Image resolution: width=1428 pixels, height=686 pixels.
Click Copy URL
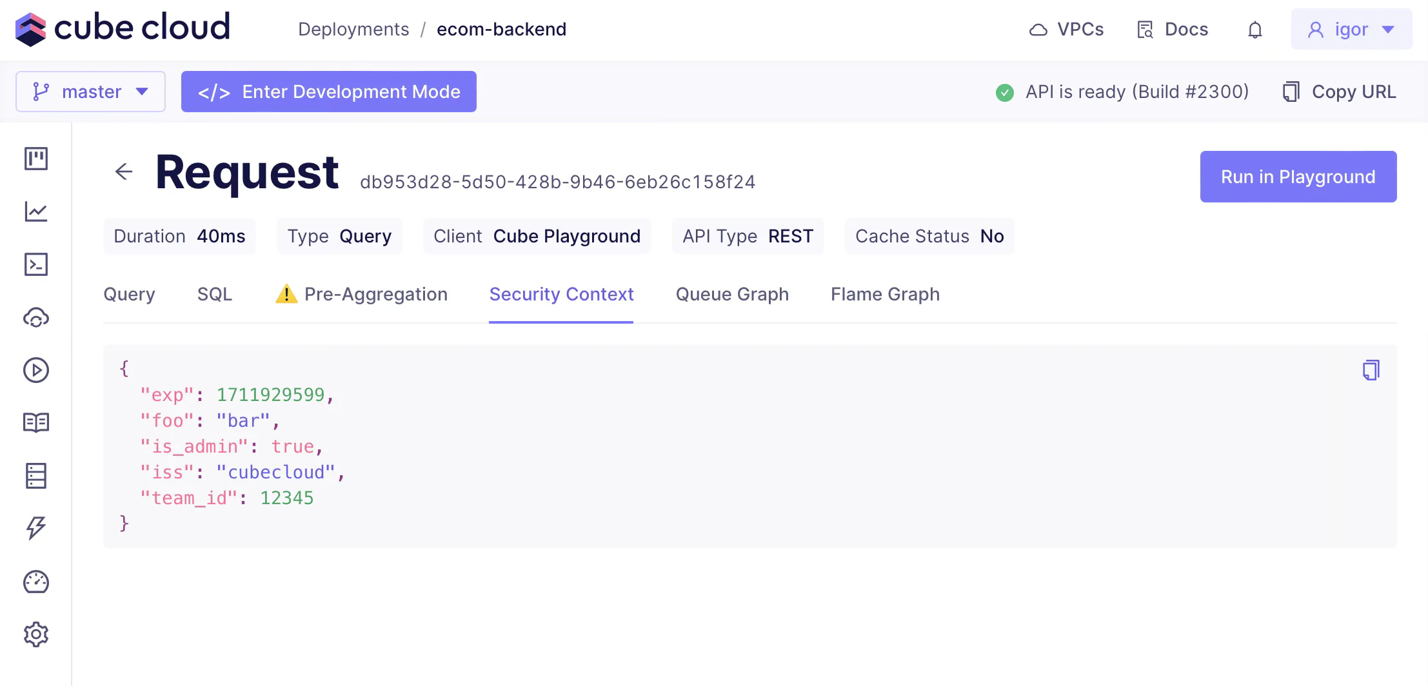[x=1340, y=92]
